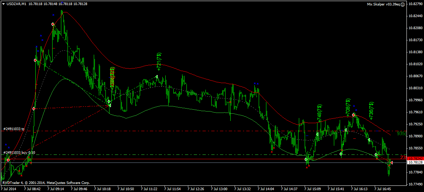Click the Mix Skalper v03.39eq advisor label
Image resolution: width=424 pixels, height=192 pixels.
383,4
